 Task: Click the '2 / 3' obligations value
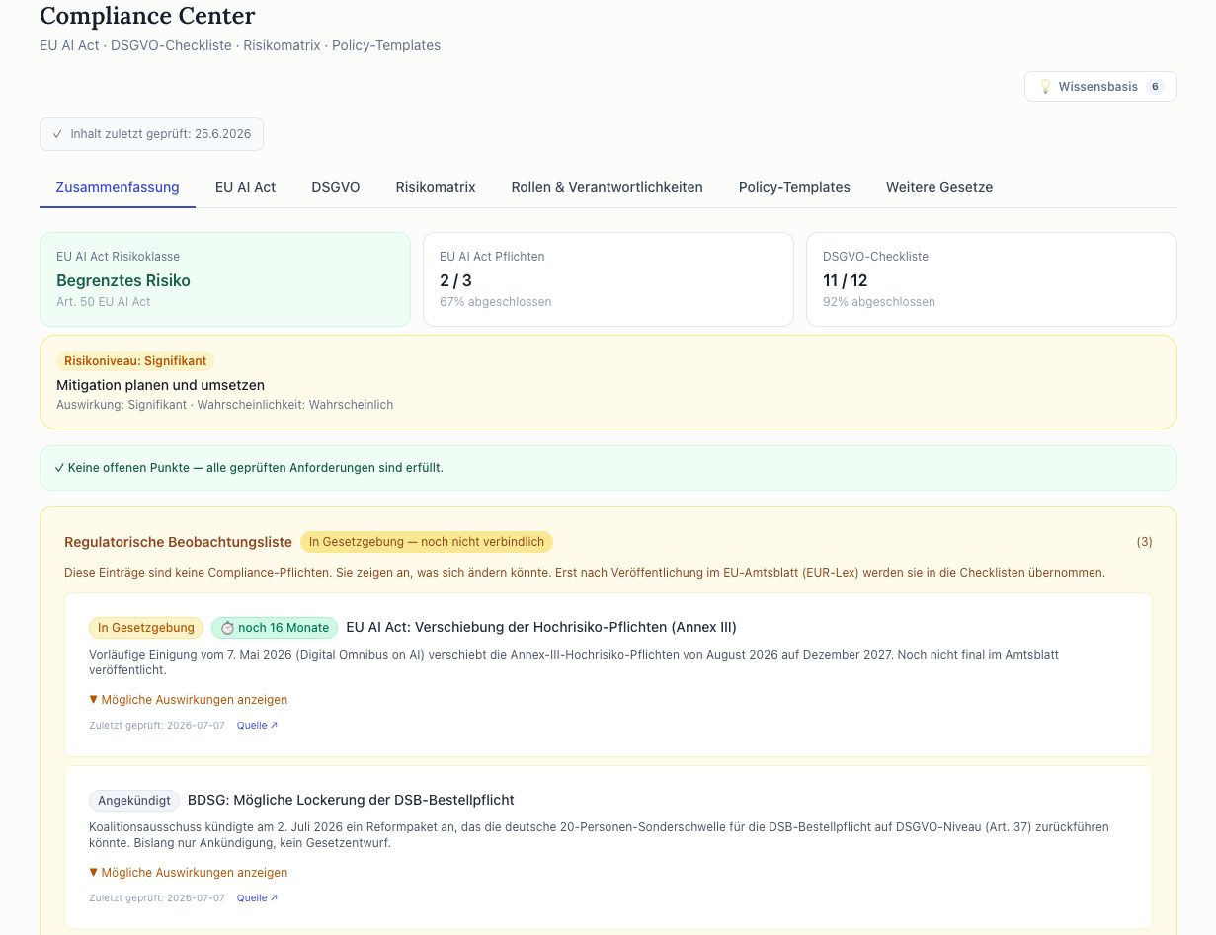click(x=455, y=280)
